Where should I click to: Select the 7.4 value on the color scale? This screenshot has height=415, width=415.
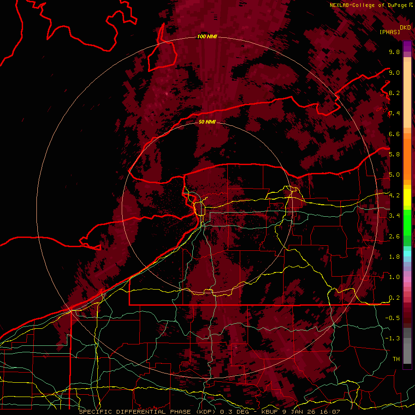pyautogui.click(x=394, y=113)
